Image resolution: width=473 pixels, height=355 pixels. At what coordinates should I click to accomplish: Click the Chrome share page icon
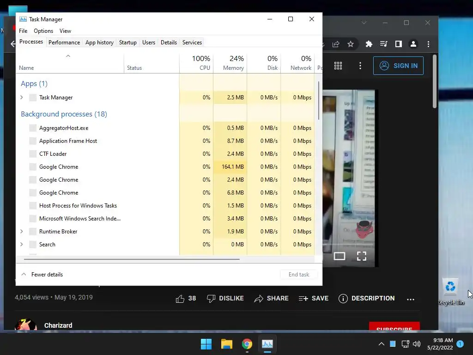(x=336, y=44)
